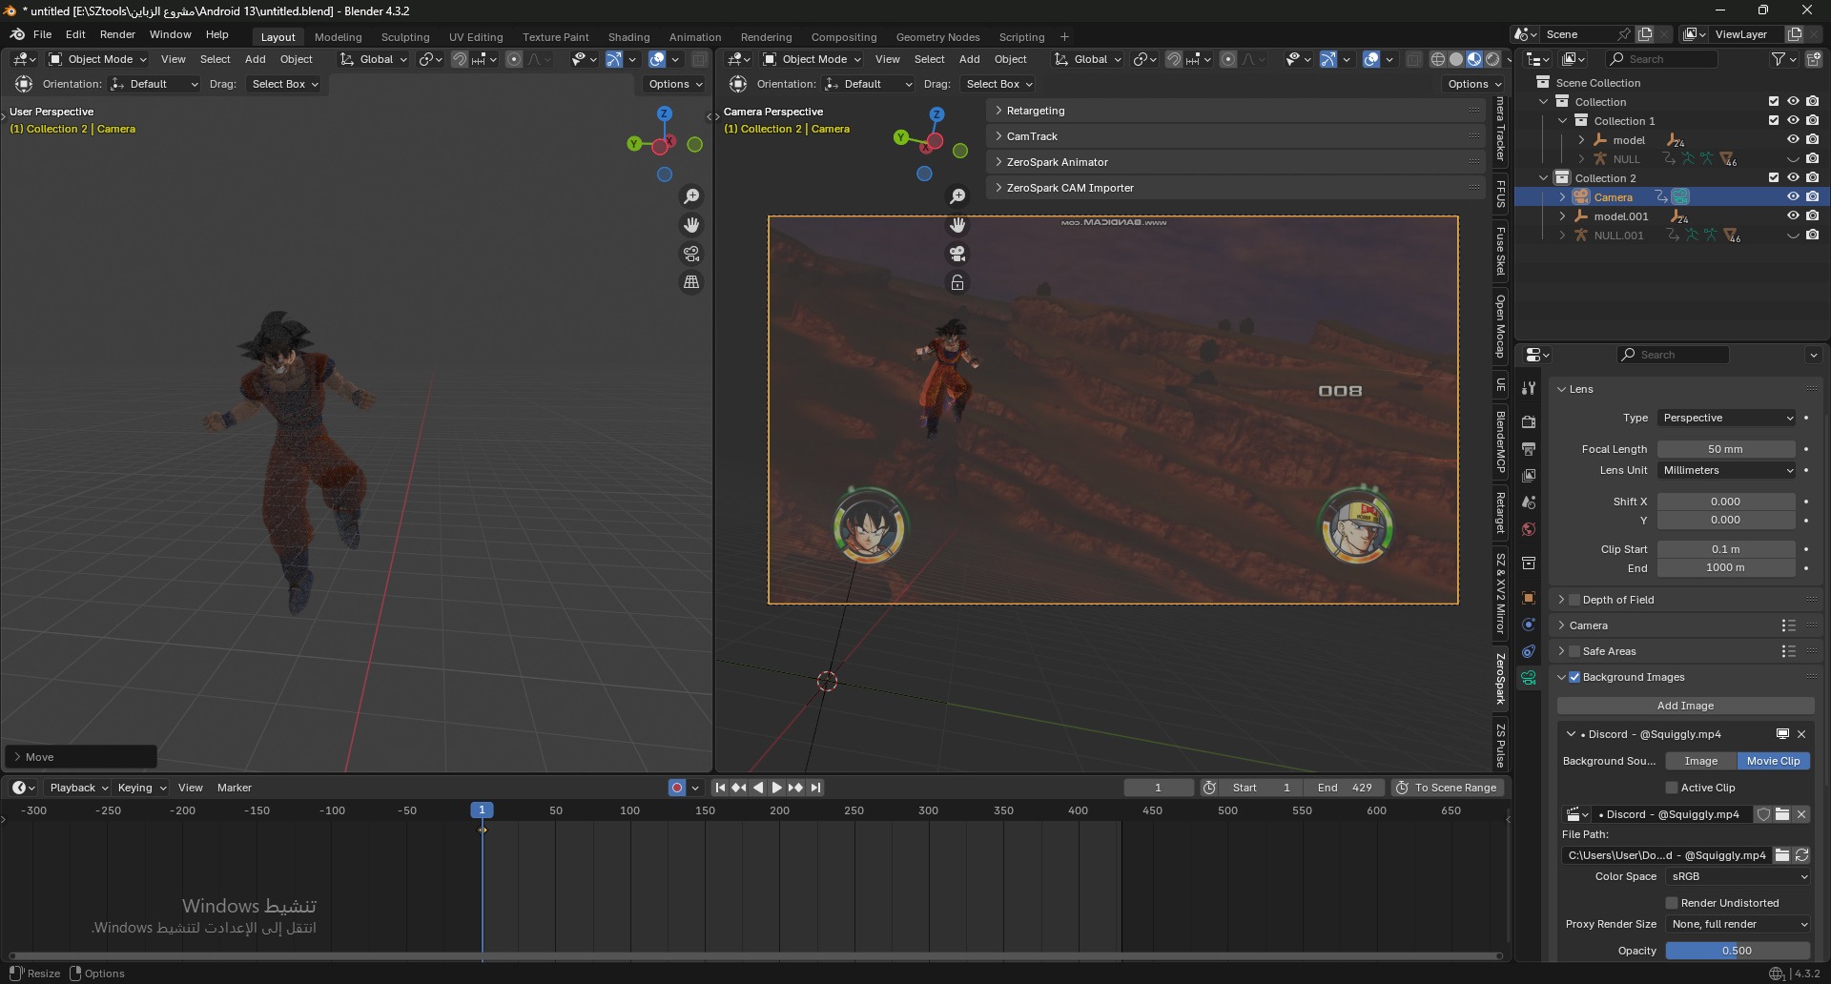The height and width of the screenshot is (984, 1831).
Task: Click the Add Image button
Action: click(1685, 706)
